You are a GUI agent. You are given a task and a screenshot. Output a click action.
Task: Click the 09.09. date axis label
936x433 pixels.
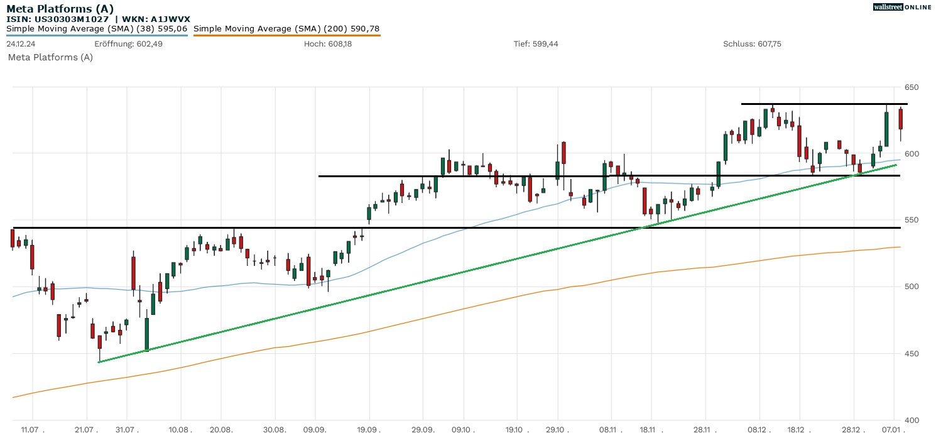coord(315,429)
